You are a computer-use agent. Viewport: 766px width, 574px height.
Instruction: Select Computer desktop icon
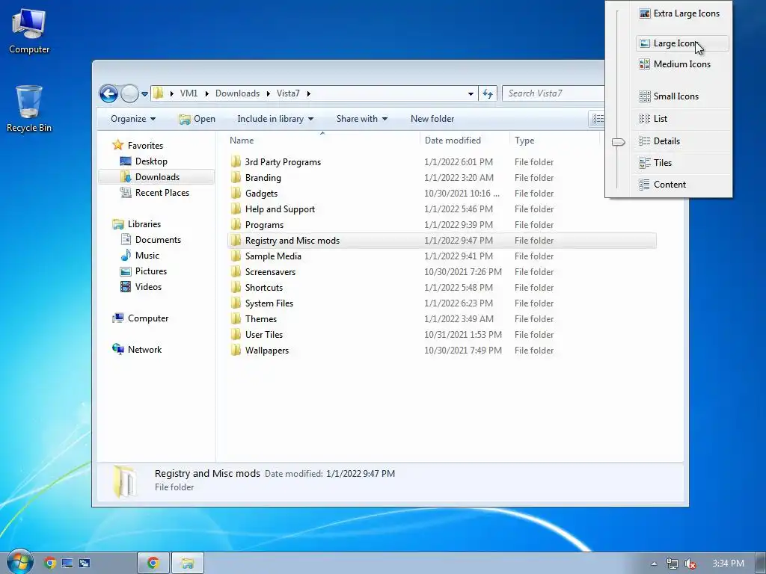pyautogui.click(x=29, y=31)
